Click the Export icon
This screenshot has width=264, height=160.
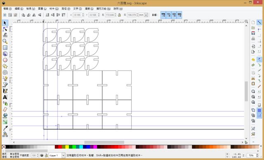click(253, 52)
